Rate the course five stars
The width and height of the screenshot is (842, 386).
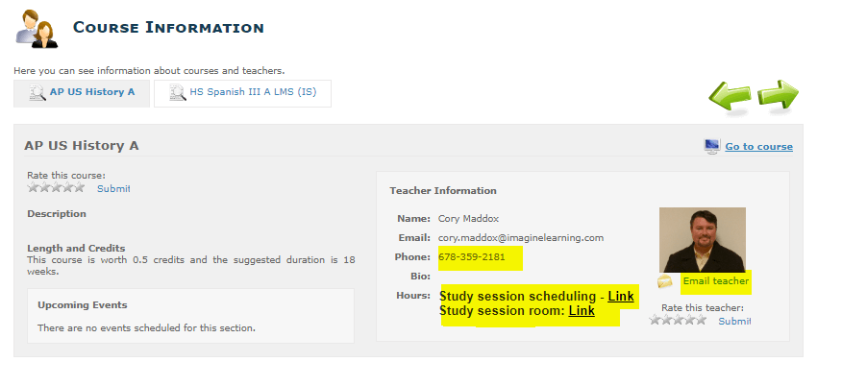pyautogui.click(x=80, y=187)
